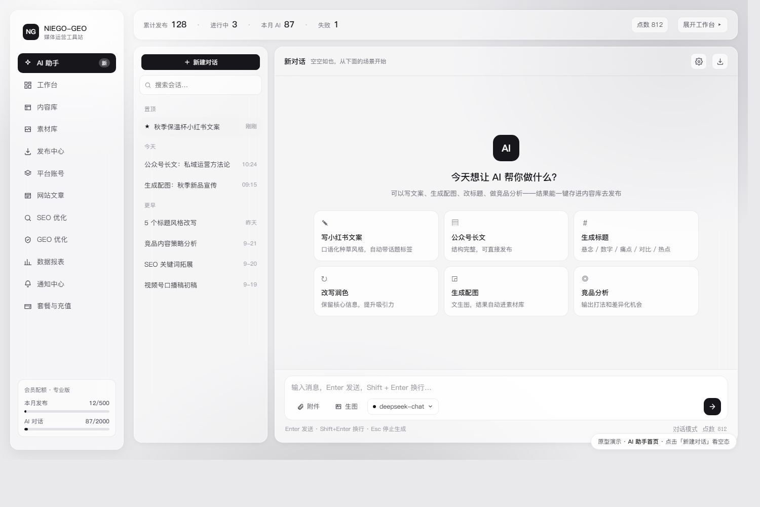This screenshot has height=507, width=760.
Task: Click the 通知中心 bell icon
Action: pos(28,284)
